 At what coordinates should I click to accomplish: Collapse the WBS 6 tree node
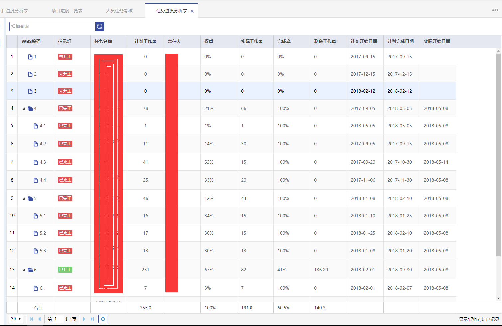pos(24,270)
